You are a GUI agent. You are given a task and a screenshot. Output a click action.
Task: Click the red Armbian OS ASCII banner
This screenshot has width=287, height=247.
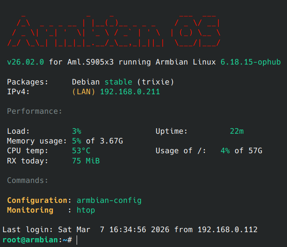(113, 31)
